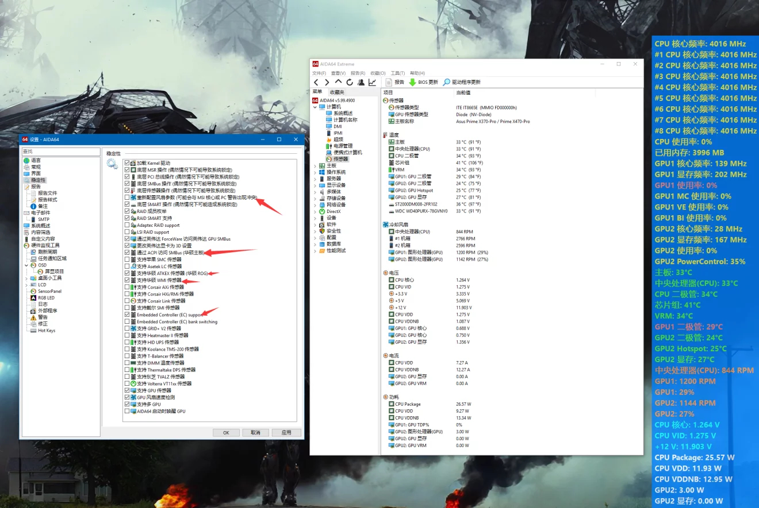Expand the 显示设备 tree node
This screenshot has height=508, width=759.
315,185
